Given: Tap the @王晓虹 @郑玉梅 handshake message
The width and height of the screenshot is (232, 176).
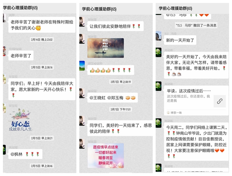Looking at the screenshot, I should [x=112, y=98].
